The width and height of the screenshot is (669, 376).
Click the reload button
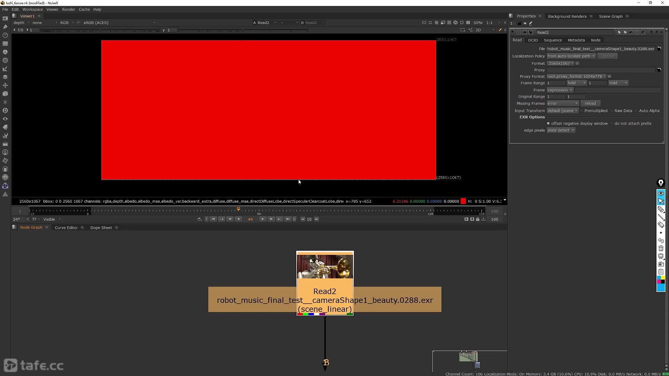click(590, 103)
